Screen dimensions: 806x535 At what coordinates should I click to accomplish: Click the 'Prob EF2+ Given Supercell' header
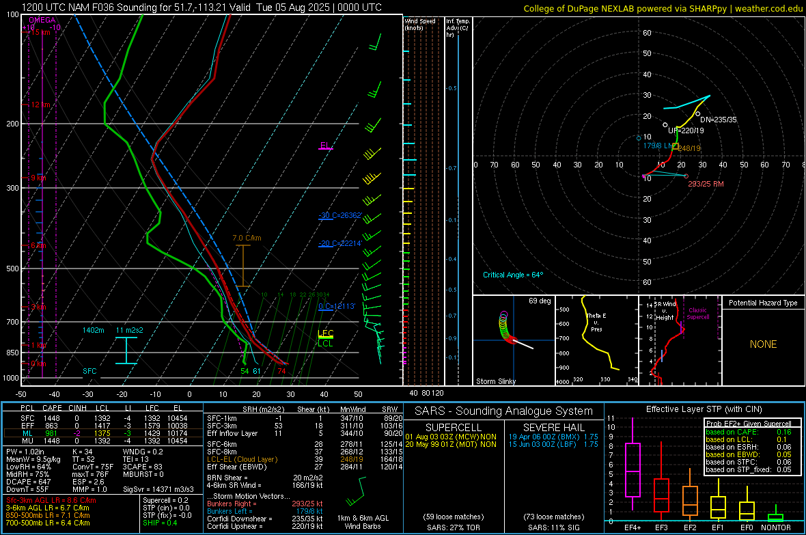tap(749, 424)
